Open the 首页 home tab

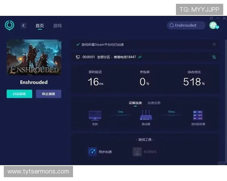(40, 26)
